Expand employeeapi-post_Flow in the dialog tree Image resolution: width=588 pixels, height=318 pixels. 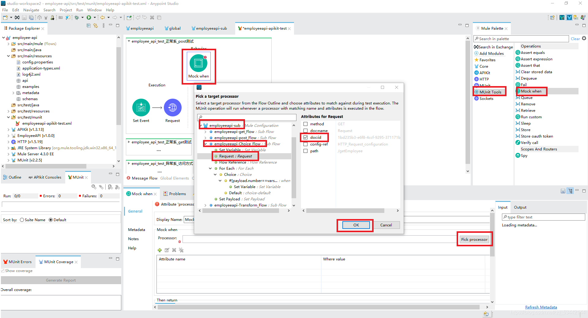(x=205, y=138)
